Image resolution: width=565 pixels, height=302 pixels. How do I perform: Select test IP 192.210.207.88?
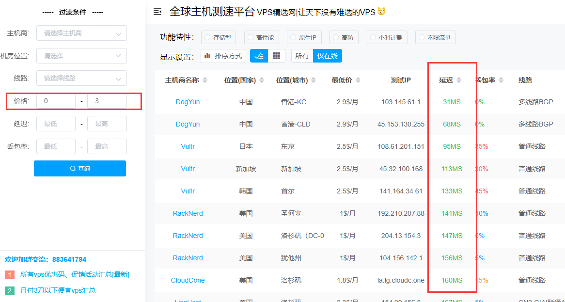[x=401, y=213]
